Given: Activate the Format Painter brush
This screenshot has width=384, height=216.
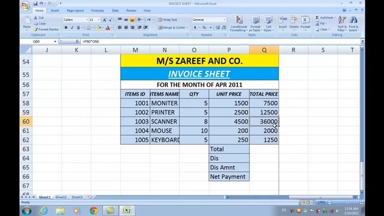Looking at the screenshot, I should 47,29.
